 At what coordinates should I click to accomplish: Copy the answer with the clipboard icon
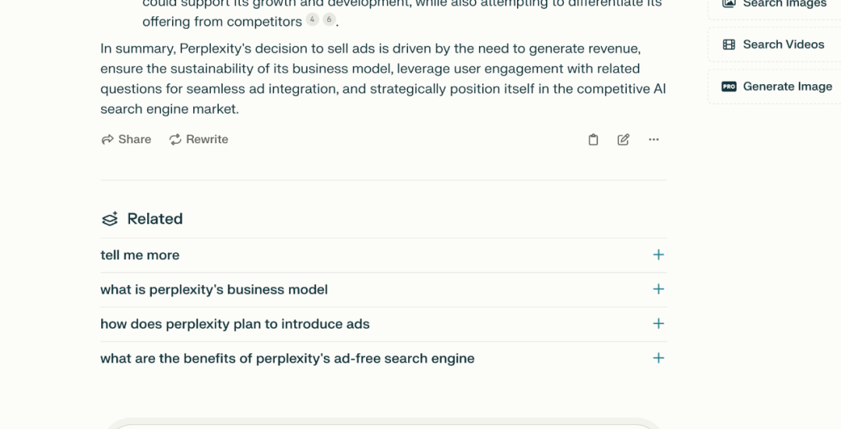tap(593, 139)
